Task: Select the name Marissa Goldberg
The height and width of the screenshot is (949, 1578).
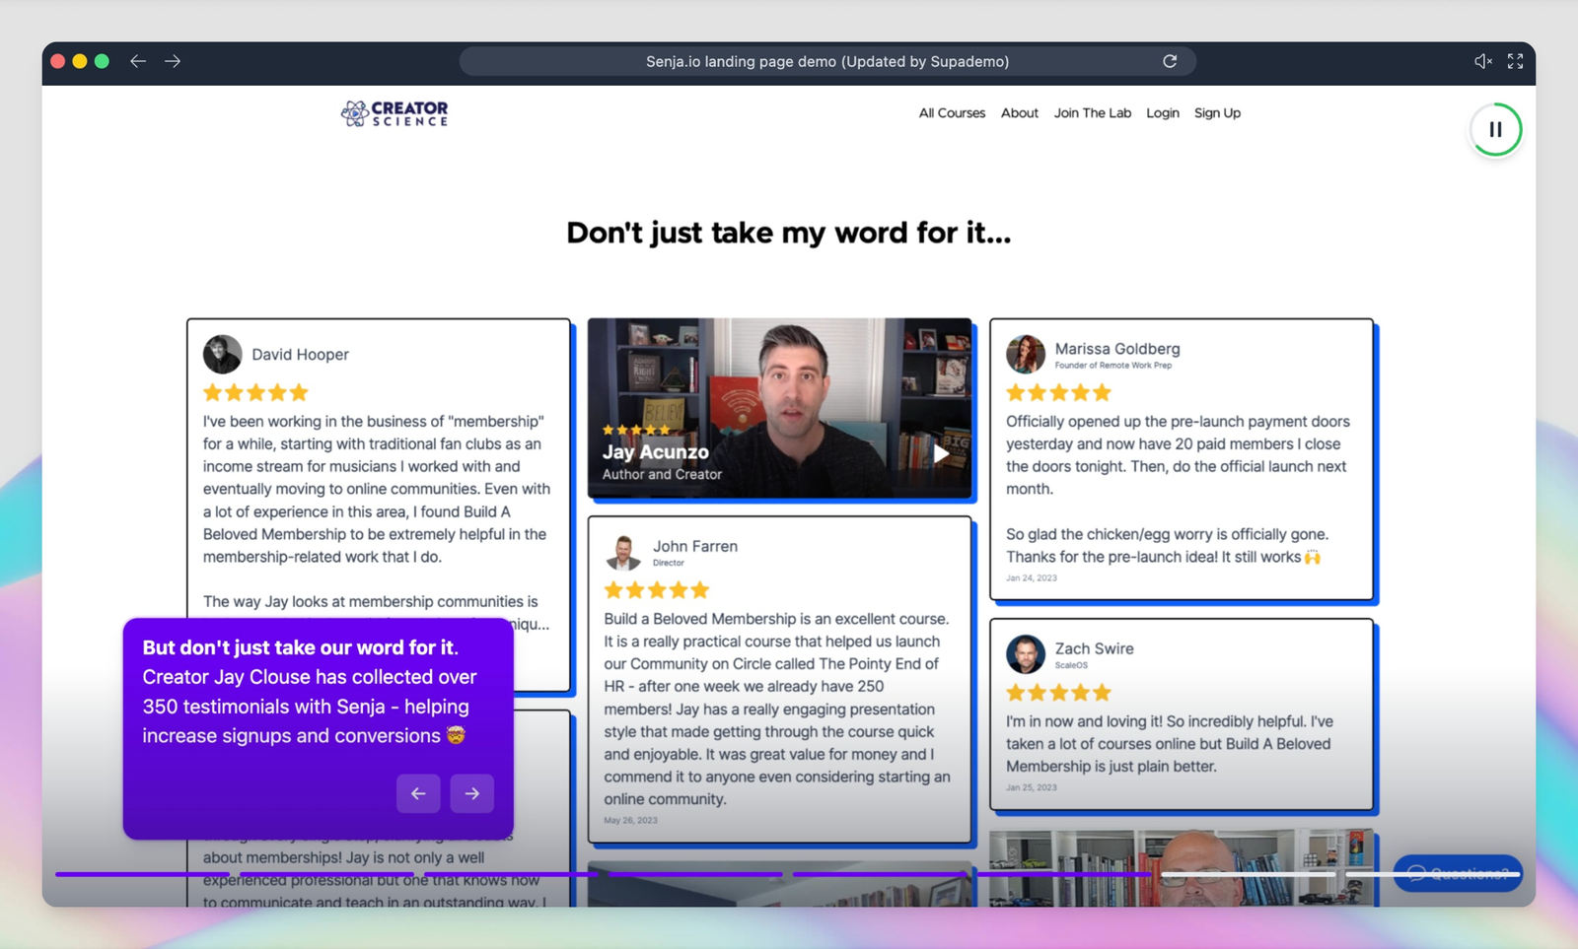Action: click(1117, 349)
